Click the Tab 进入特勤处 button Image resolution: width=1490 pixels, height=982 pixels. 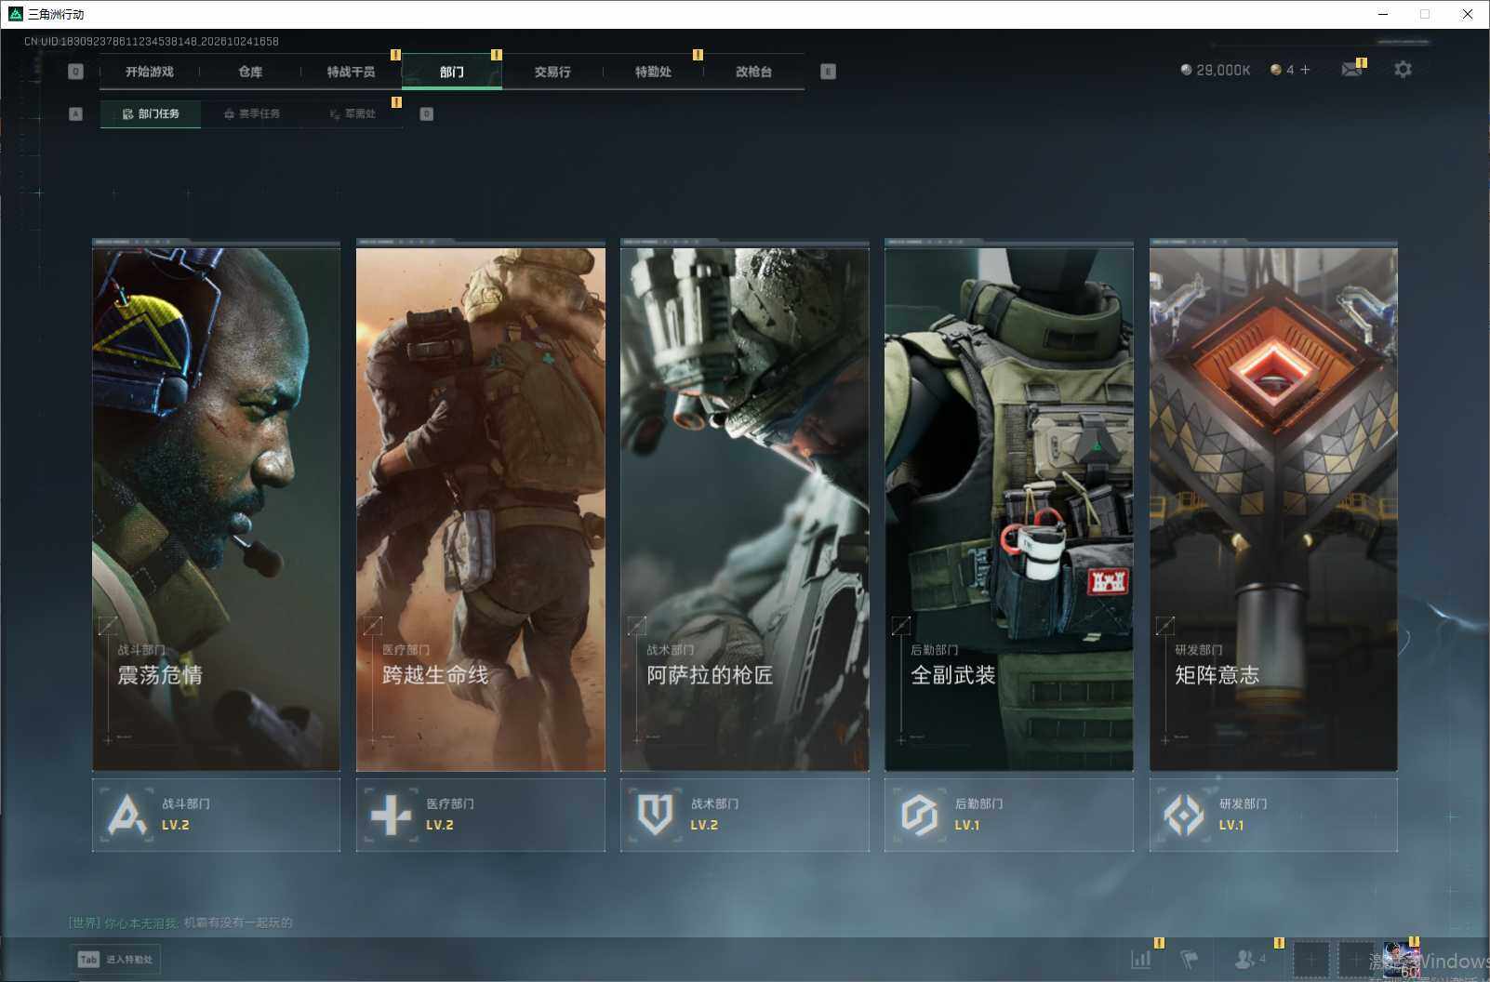pos(115,960)
